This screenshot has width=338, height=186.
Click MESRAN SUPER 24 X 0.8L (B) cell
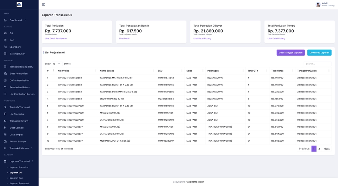pos(115,141)
